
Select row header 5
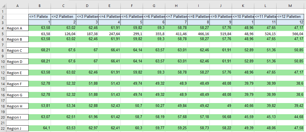click(3, 34)
